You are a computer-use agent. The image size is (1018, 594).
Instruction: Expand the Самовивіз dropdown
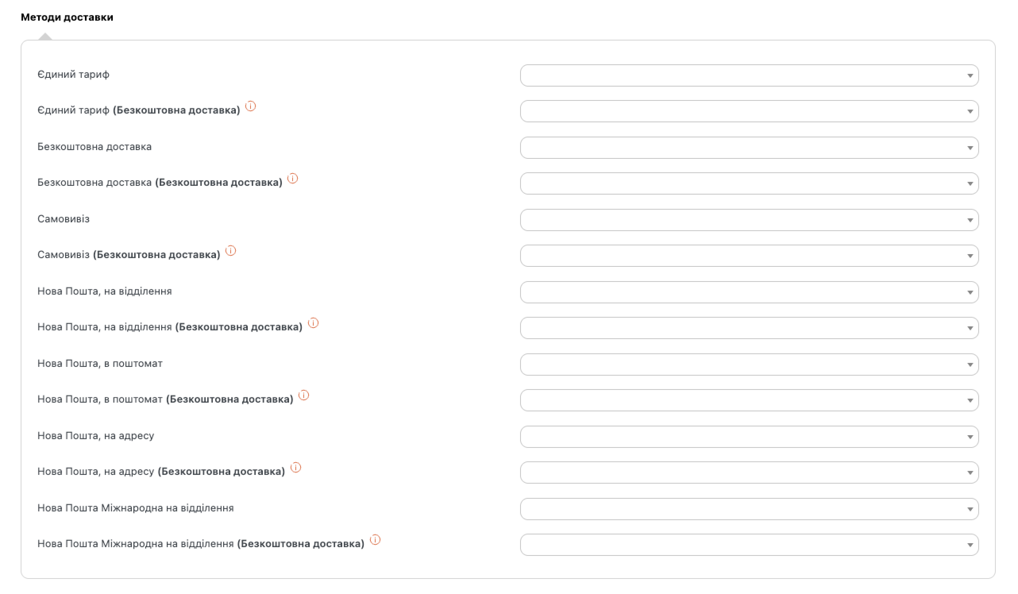[x=749, y=220]
